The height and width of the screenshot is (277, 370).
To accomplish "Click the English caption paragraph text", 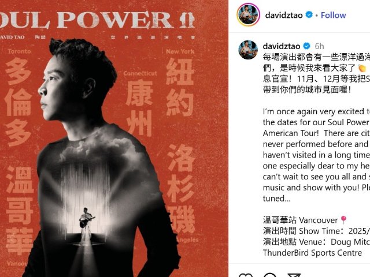I will coord(316,155).
